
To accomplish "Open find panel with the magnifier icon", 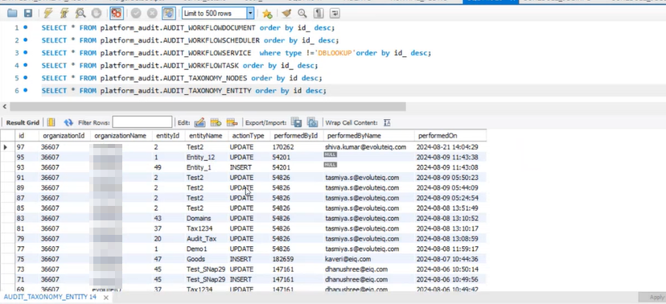I will click(x=302, y=14).
